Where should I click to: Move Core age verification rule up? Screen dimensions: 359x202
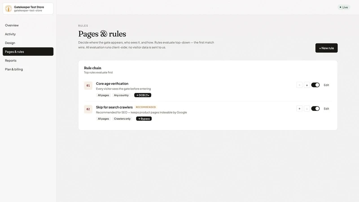pos(299,85)
